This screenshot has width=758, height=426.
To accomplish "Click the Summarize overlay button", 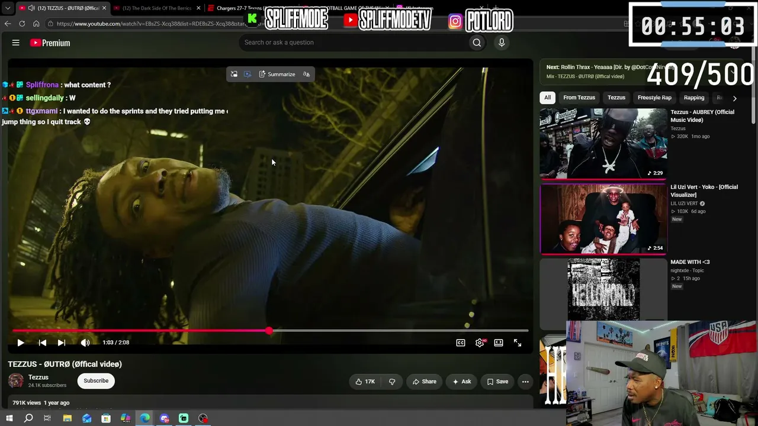I will (x=277, y=75).
